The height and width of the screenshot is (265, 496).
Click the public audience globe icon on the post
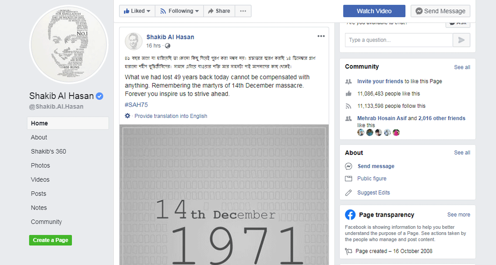pyautogui.click(x=168, y=46)
